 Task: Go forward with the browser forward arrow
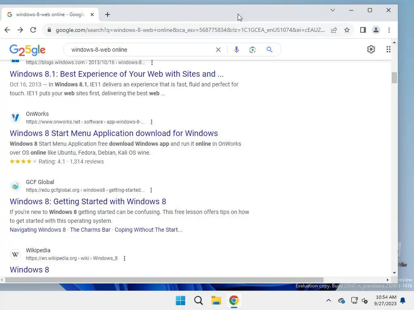point(20,30)
